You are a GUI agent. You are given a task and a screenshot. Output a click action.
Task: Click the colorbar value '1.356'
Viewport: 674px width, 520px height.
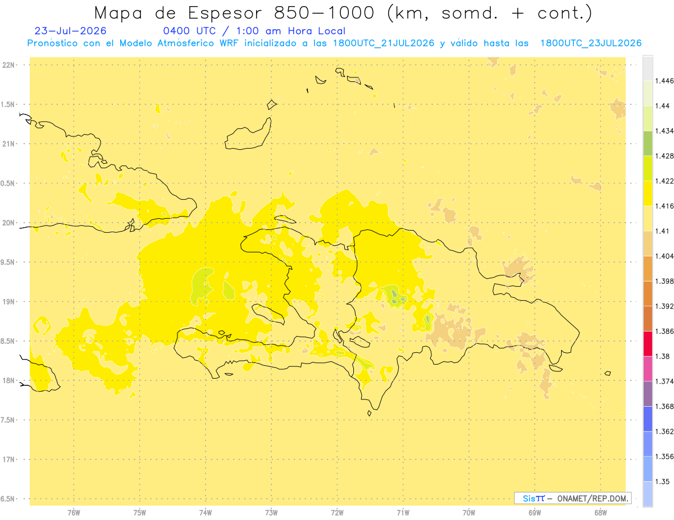(664, 457)
